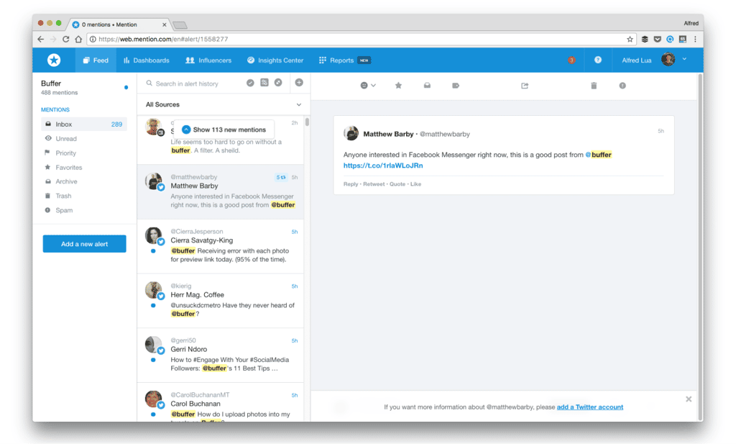Click the browser home icon
Screen dimensions: 736x444
point(78,39)
